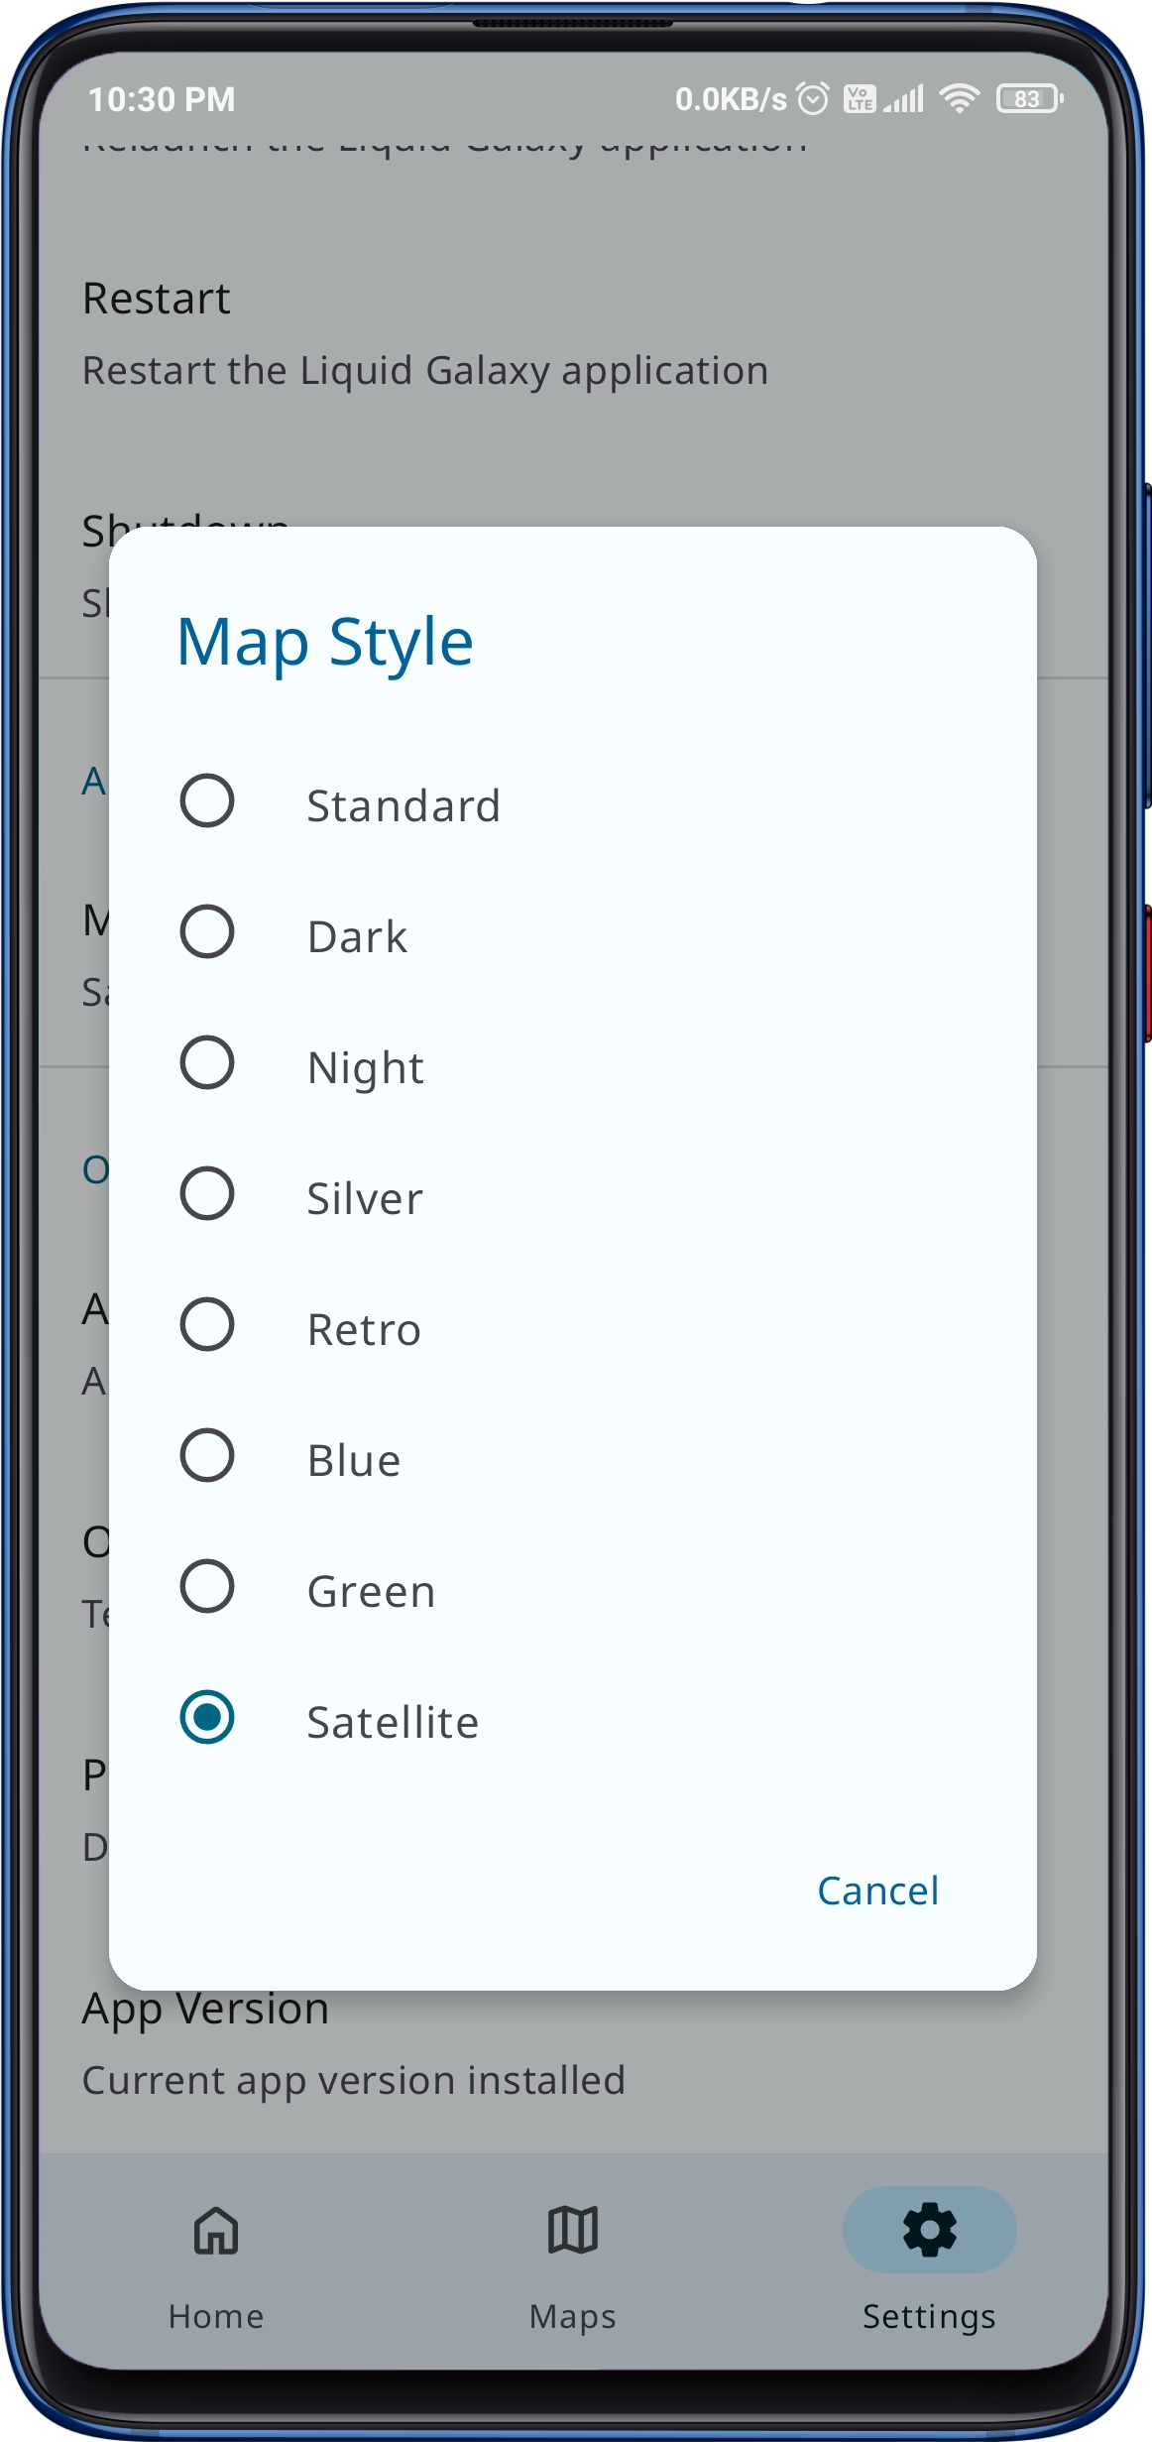Viewport: 1152px width, 2442px height.
Task: Tap the cellular signal strength icon
Action: [x=904, y=99]
